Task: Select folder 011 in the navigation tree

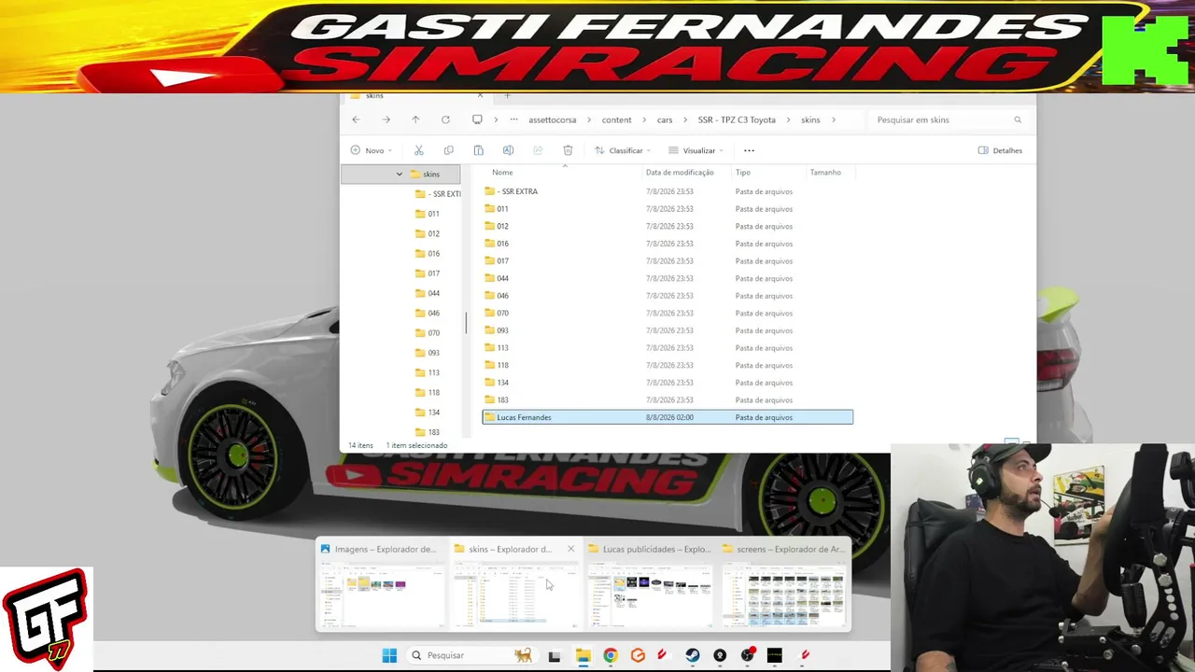Action: point(433,214)
